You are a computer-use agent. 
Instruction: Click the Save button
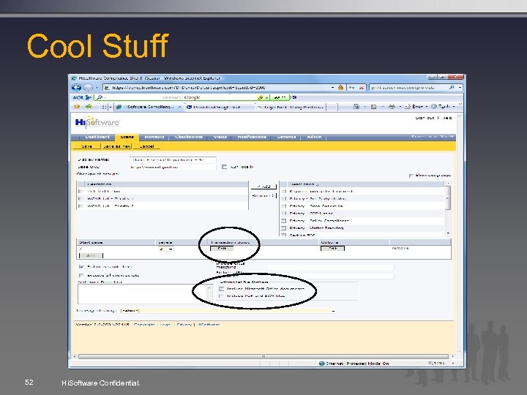tap(86, 146)
